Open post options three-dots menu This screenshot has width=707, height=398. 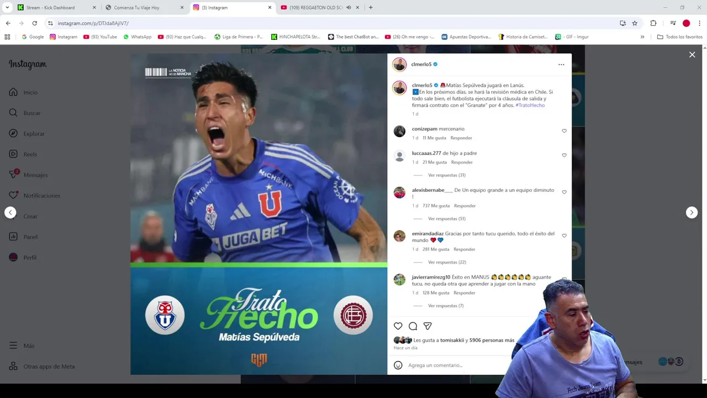tap(561, 65)
